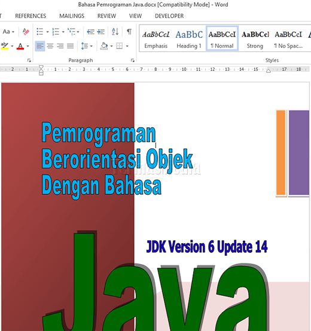Show paragraph marks with pilcrow icon
This screenshot has height=331, width=311.
click(x=129, y=32)
